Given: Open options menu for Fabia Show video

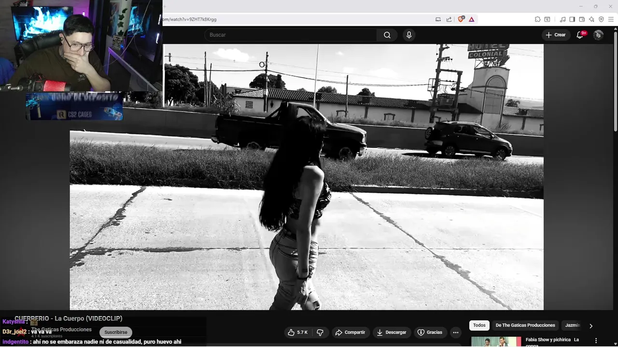Looking at the screenshot, I should pos(596,340).
